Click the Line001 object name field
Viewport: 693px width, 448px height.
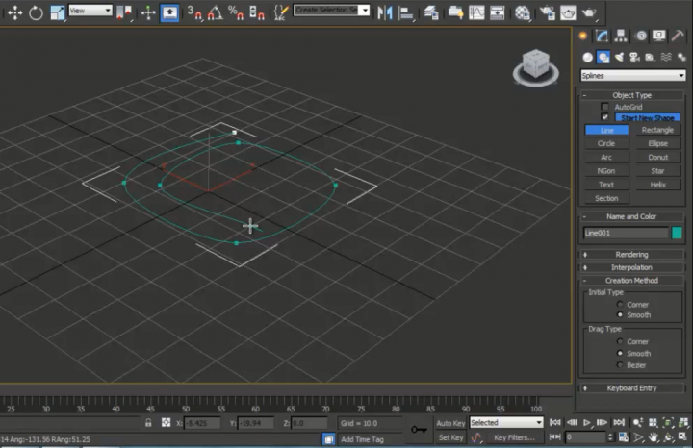(x=626, y=233)
